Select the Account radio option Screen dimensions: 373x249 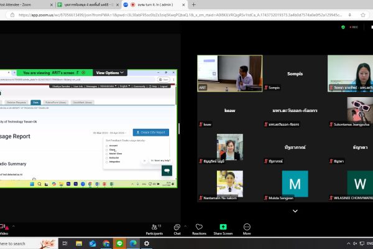107,146
